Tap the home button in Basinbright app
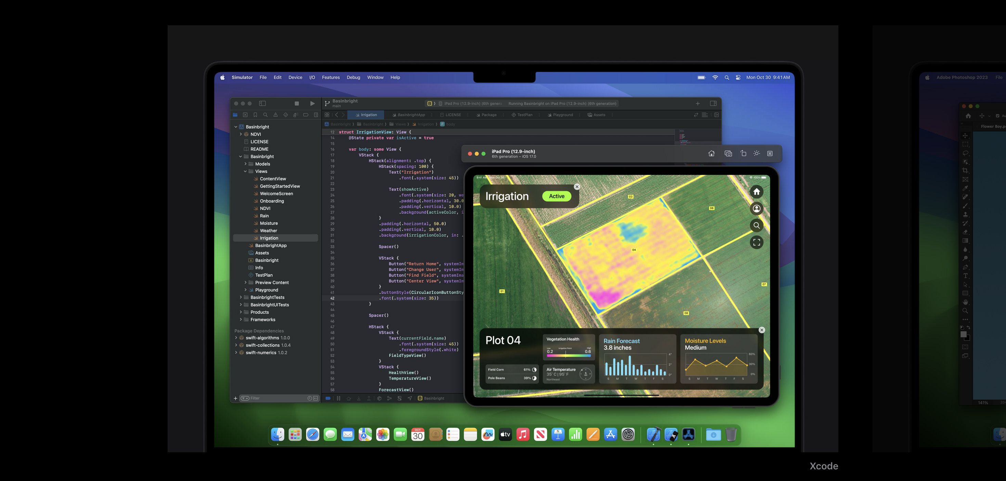Image resolution: width=1006 pixels, height=481 pixels. [x=757, y=192]
